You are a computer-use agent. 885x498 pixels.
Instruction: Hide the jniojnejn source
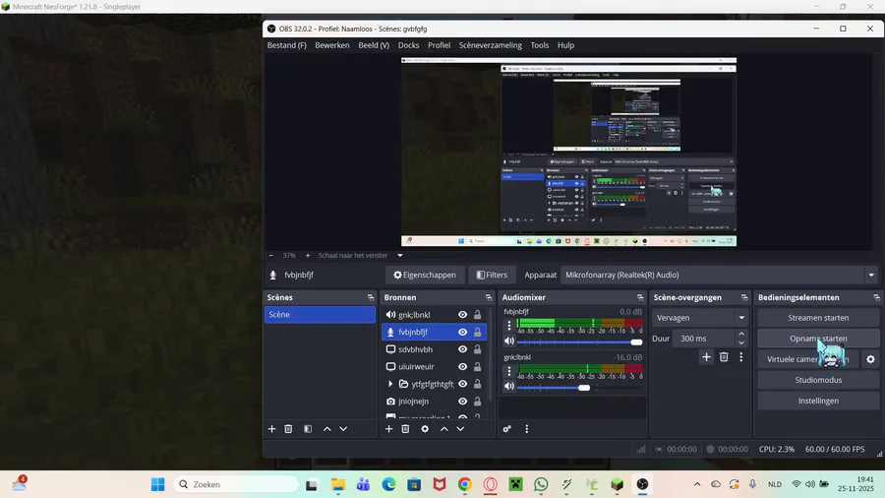tap(462, 402)
